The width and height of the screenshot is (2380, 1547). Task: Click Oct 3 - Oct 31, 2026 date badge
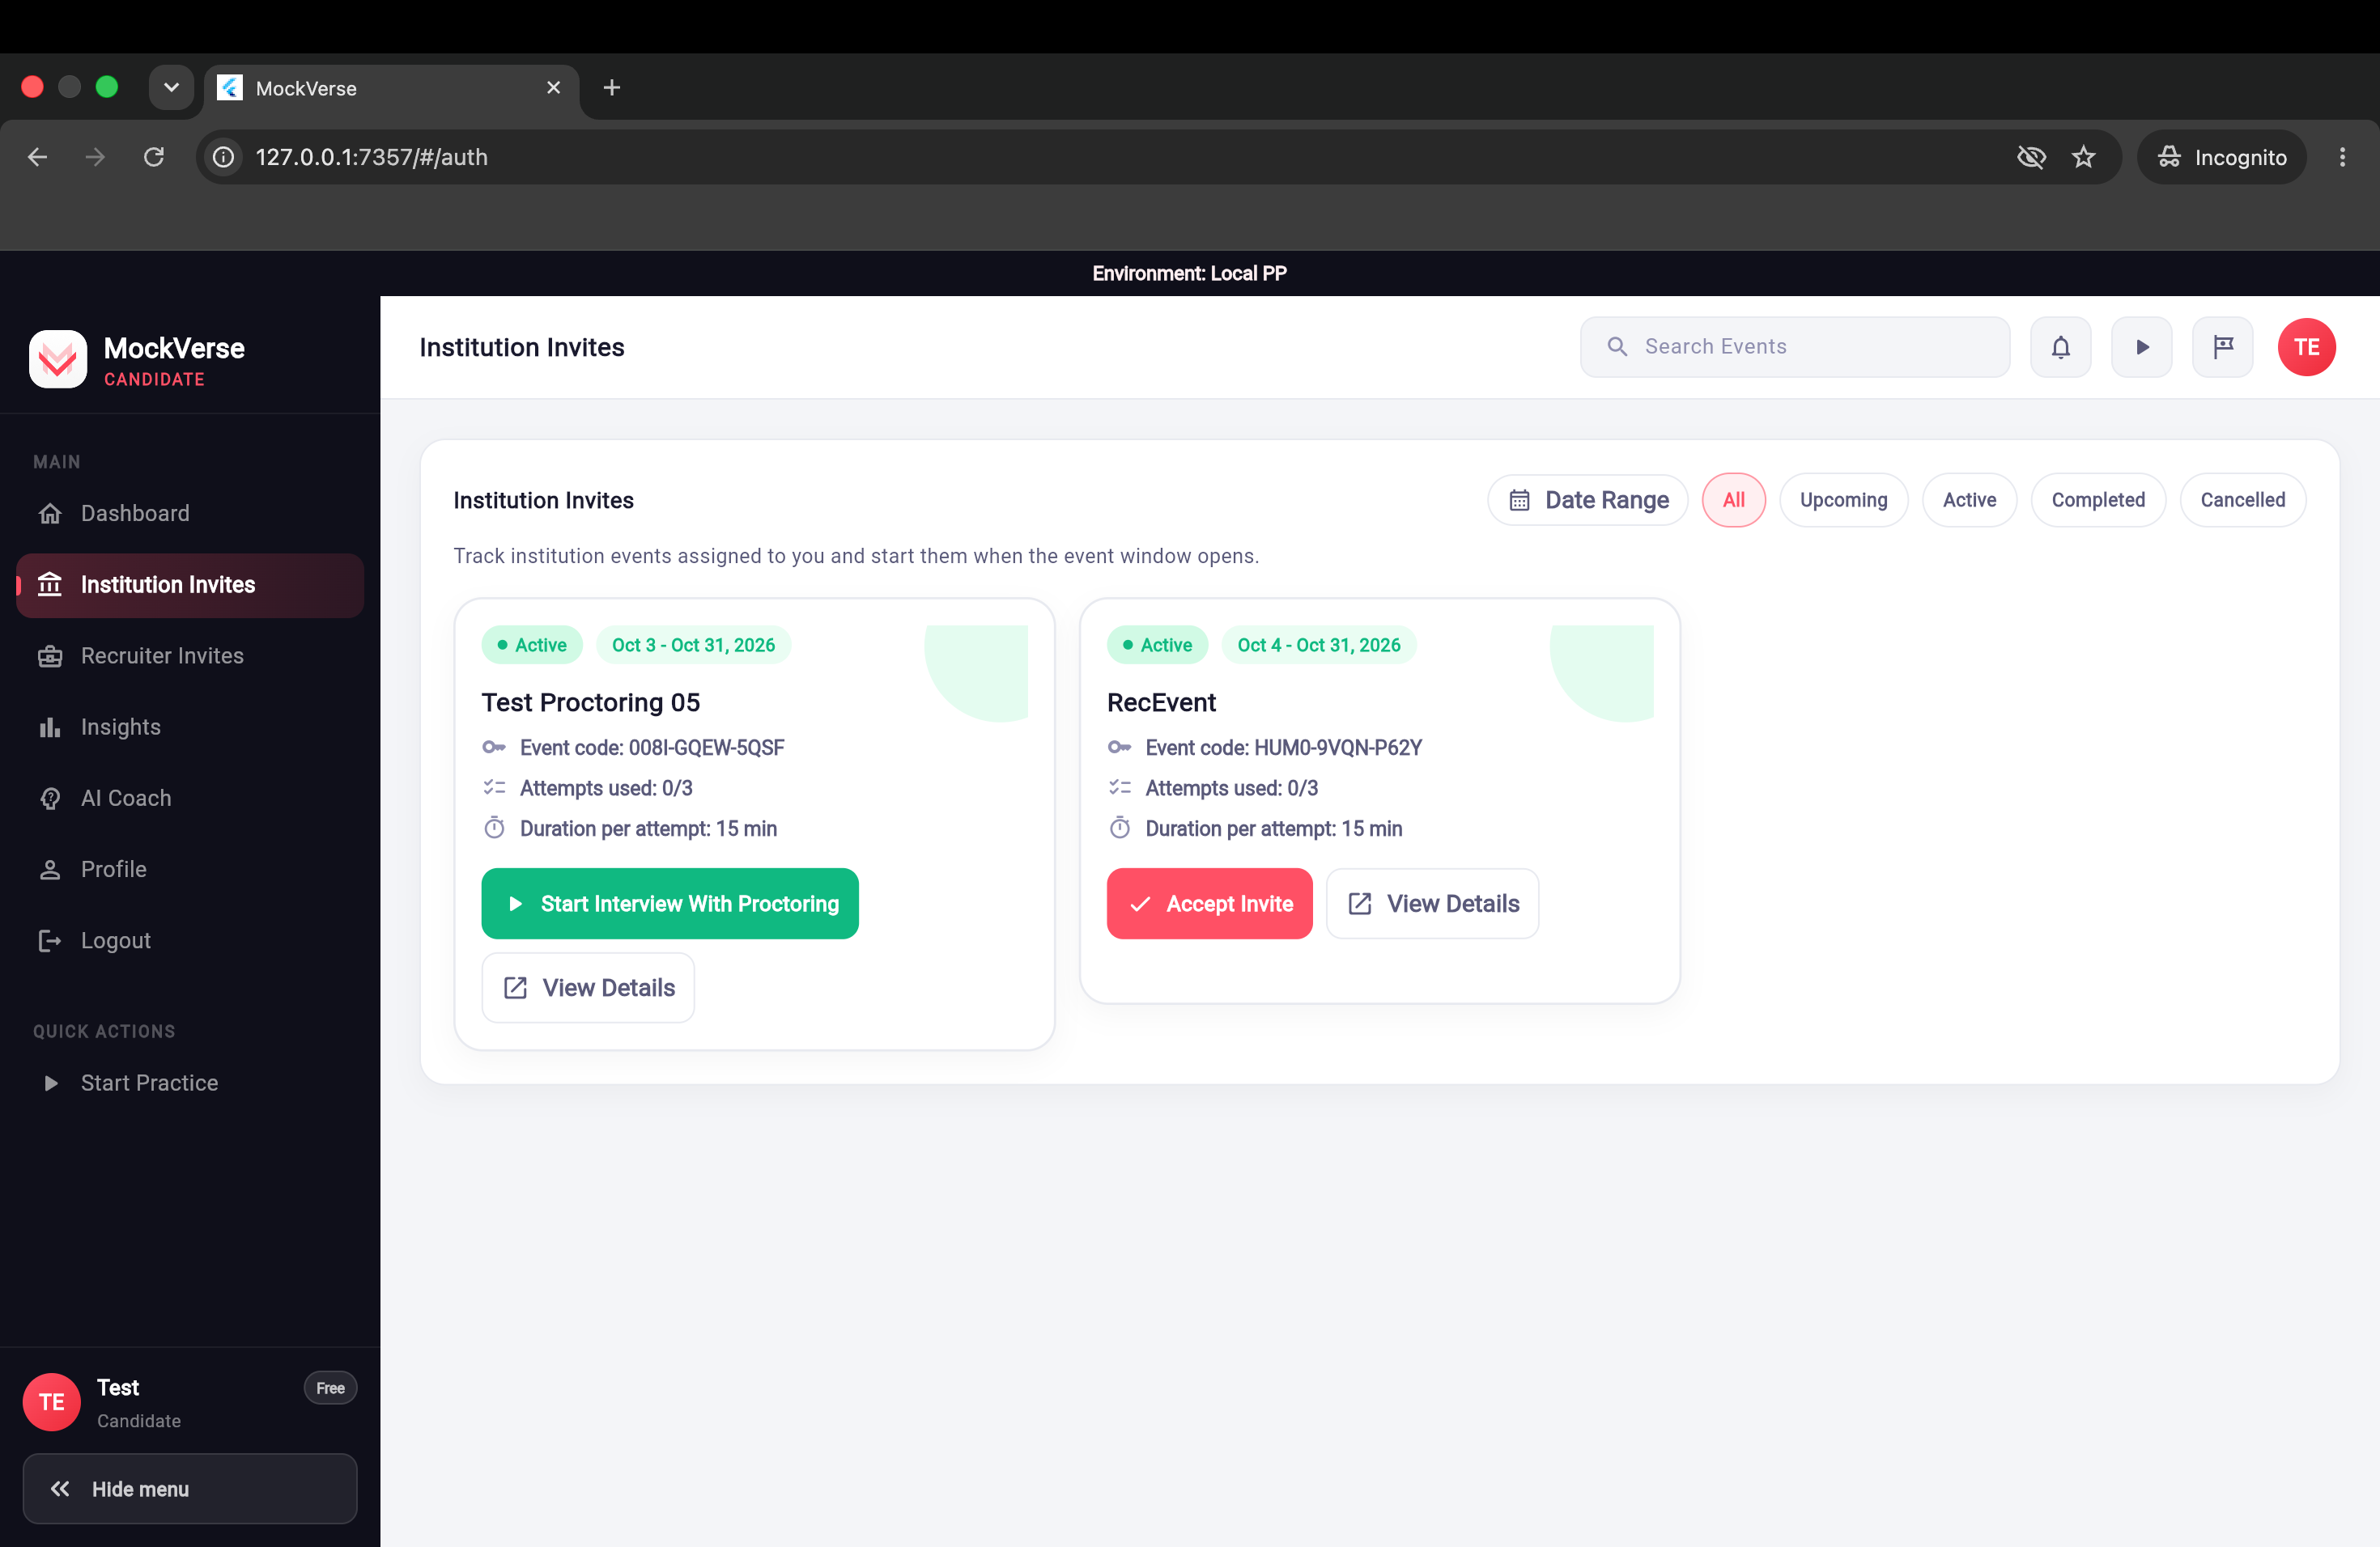693,646
